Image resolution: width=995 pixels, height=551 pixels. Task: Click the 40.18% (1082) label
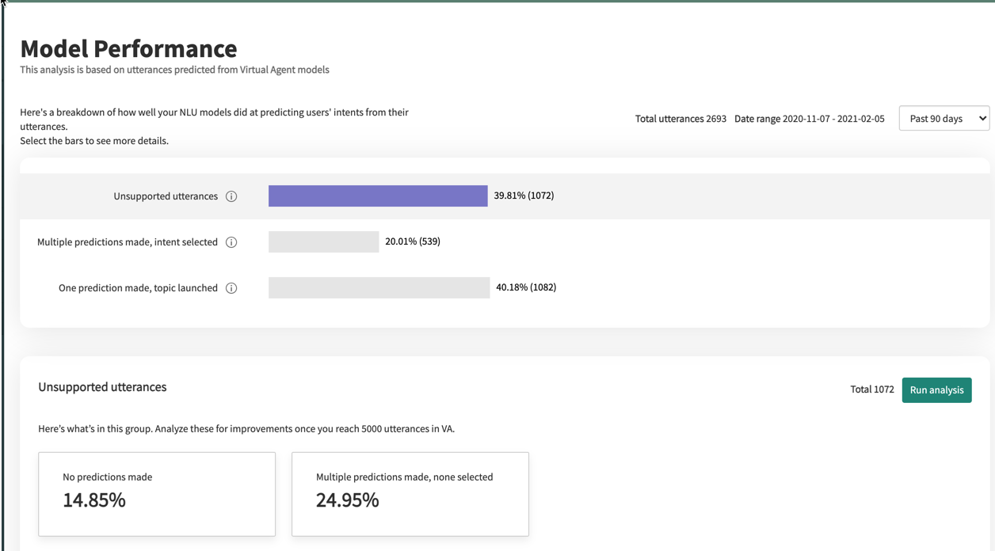(x=526, y=287)
